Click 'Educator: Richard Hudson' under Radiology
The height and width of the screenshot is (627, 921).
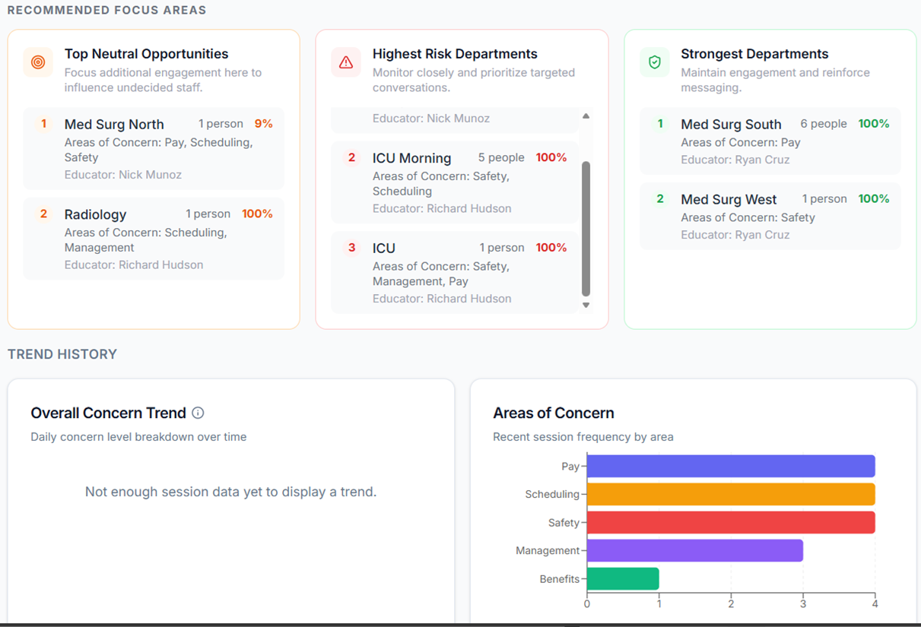(134, 265)
